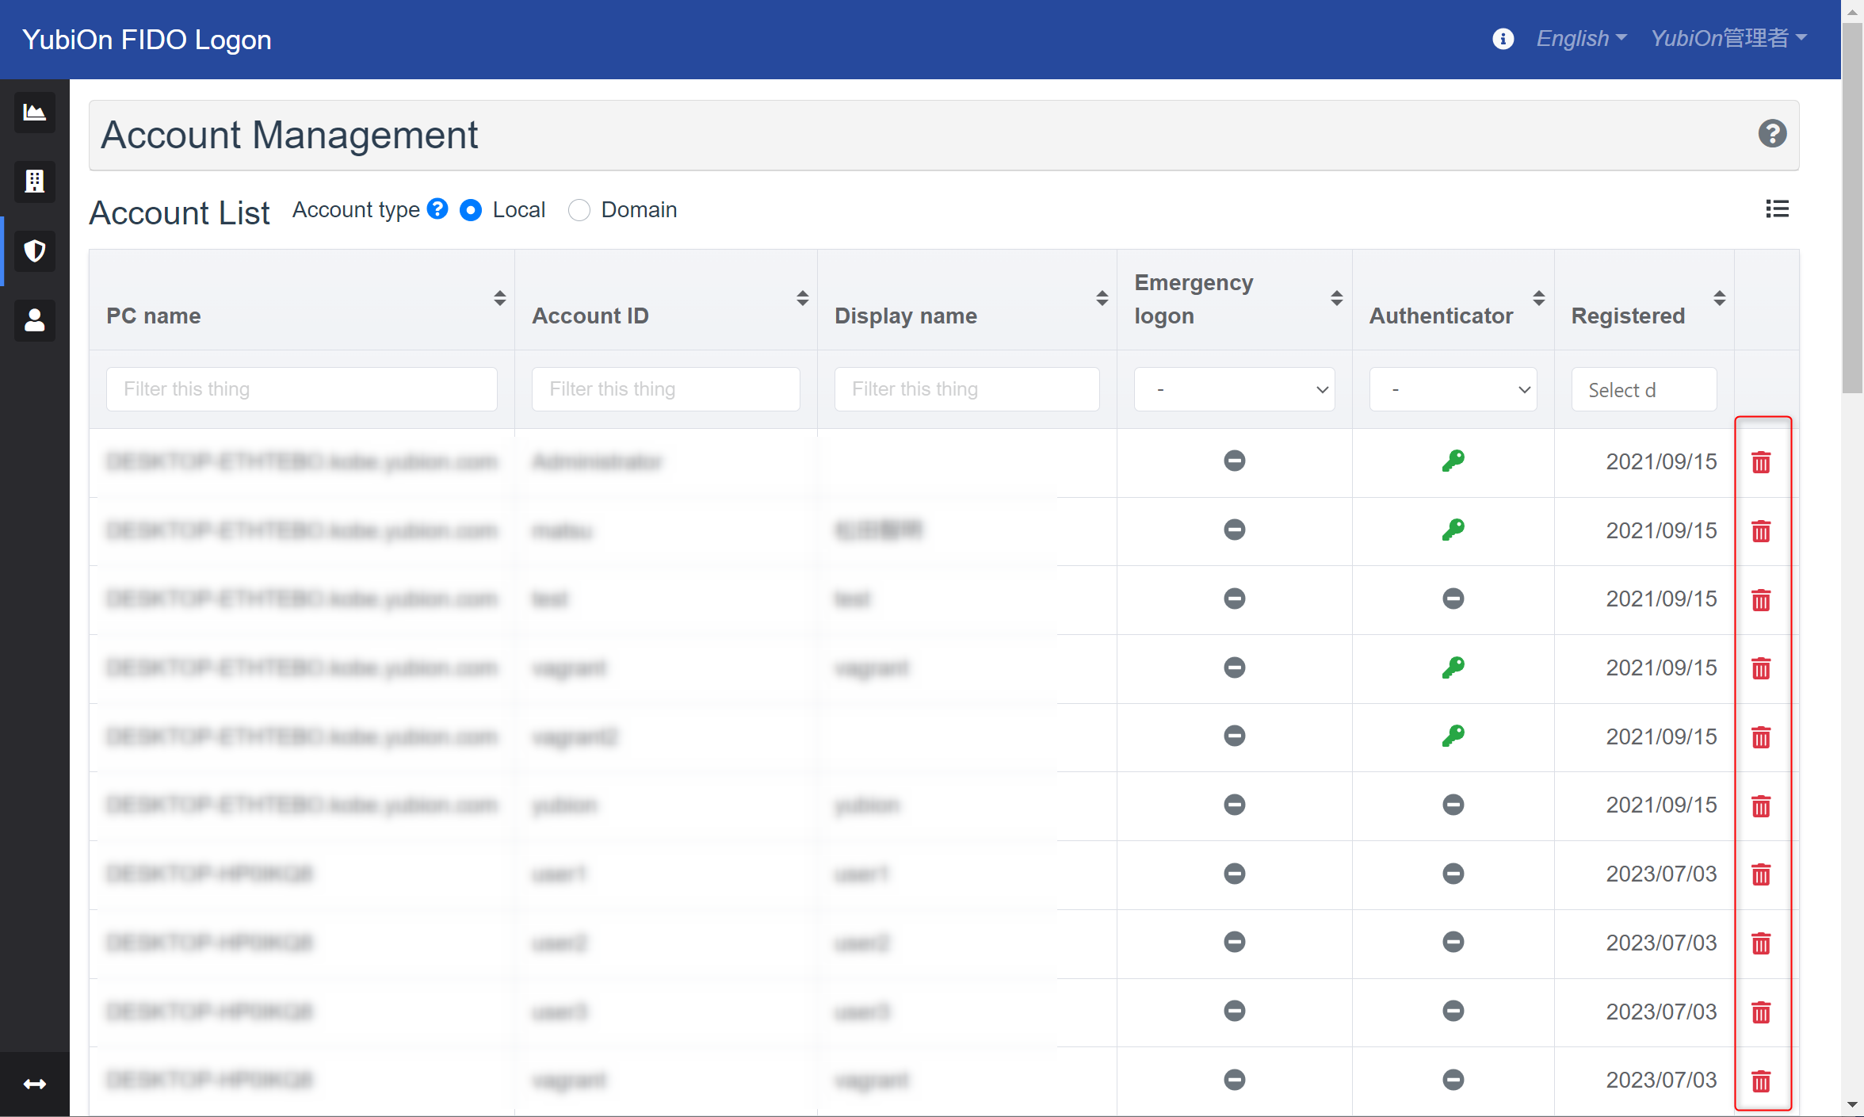Open the user icon in sidebar
1864x1117 pixels.
[x=35, y=320]
